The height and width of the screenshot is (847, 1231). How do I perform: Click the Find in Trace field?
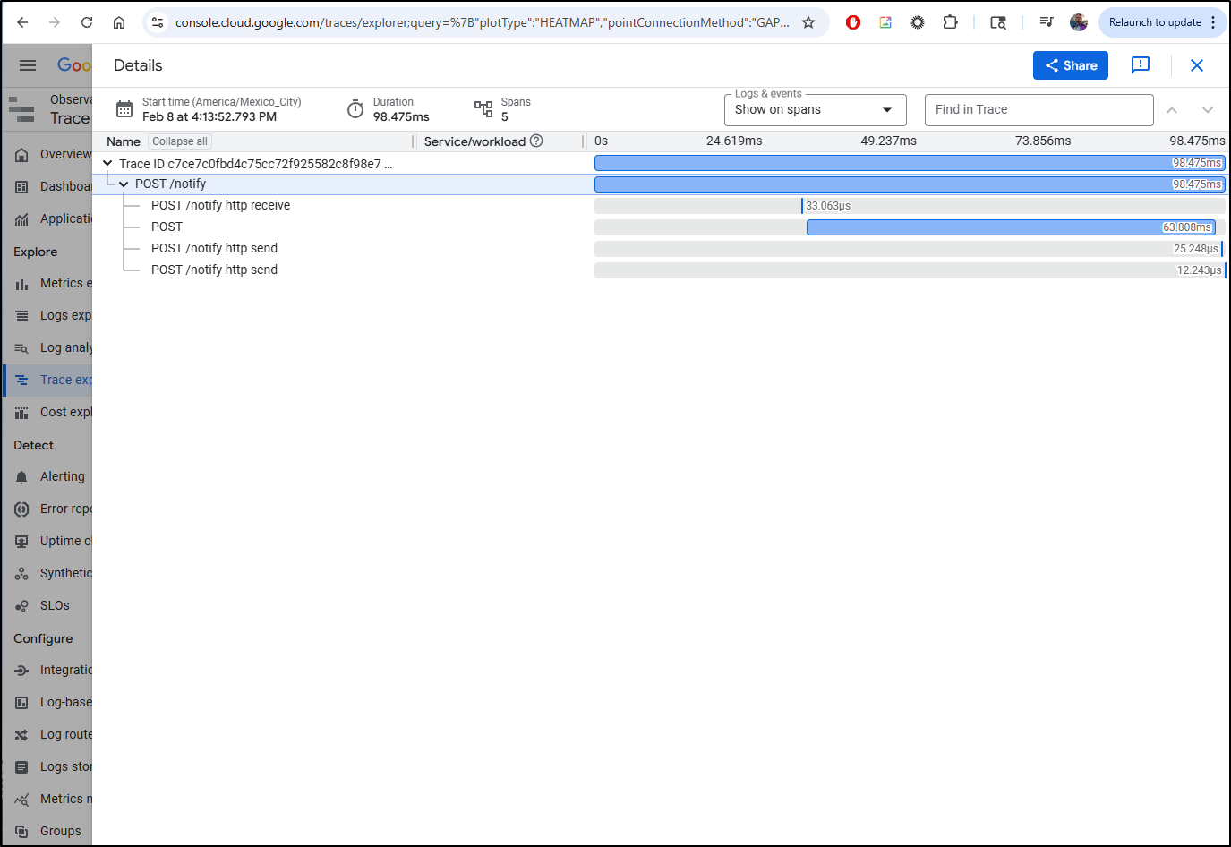pyautogui.click(x=1038, y=110)
